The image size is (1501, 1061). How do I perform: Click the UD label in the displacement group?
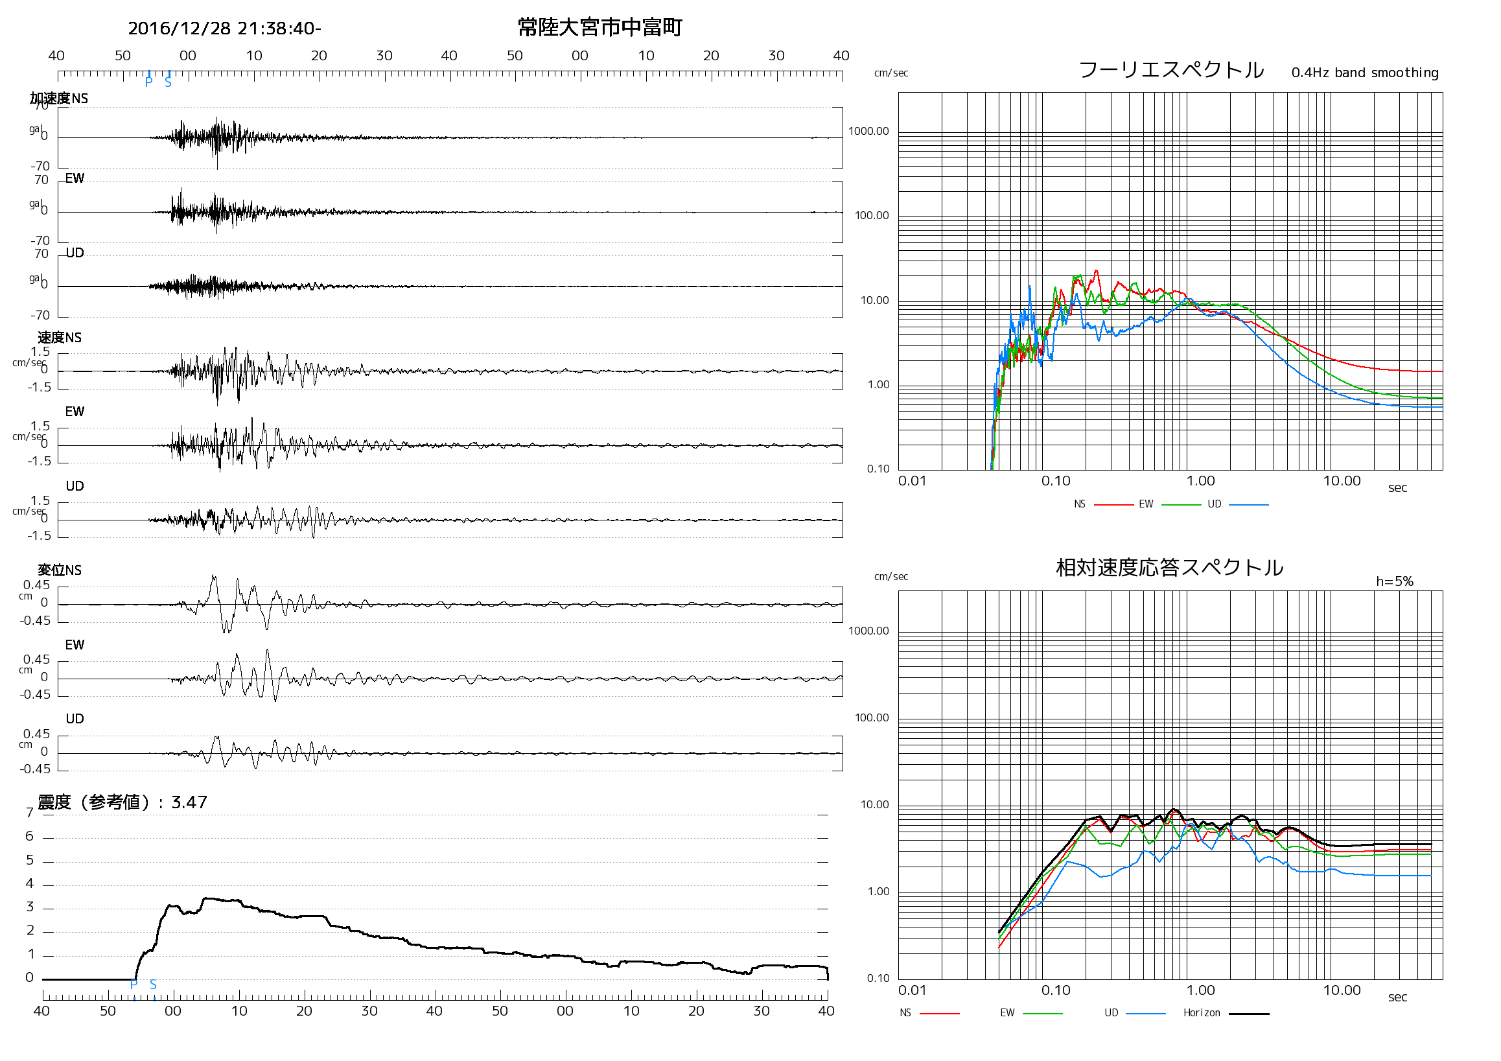tap(75, 718)
